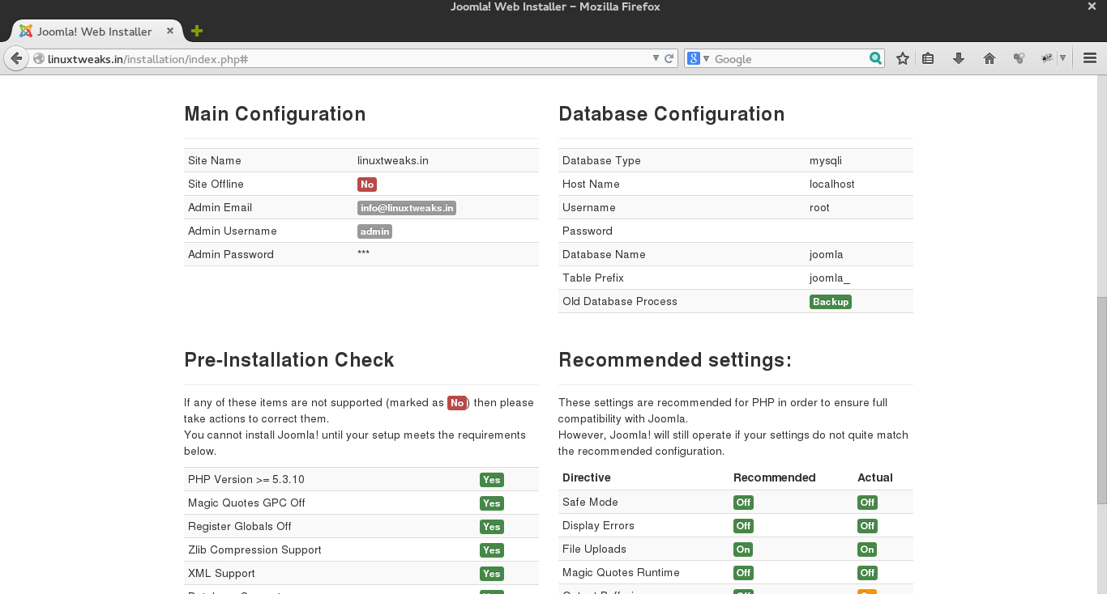Click the 'root' database Username value
Screen dimensions: 1107x594
(819, 207)
